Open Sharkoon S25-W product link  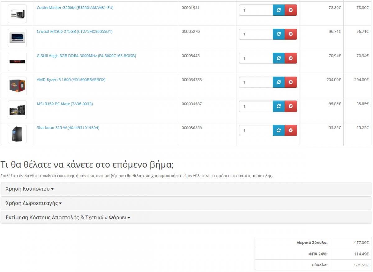pos(68,127)
